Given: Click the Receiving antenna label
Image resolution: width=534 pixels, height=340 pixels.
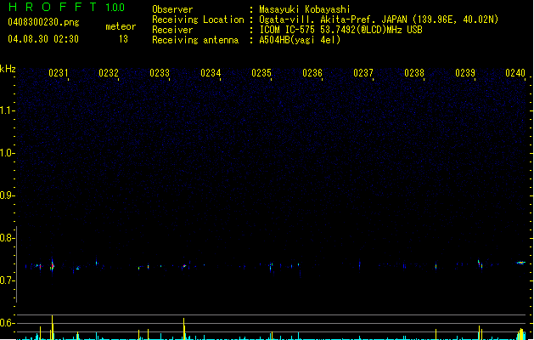Looking at the screenshot, I should click(195, 40).
